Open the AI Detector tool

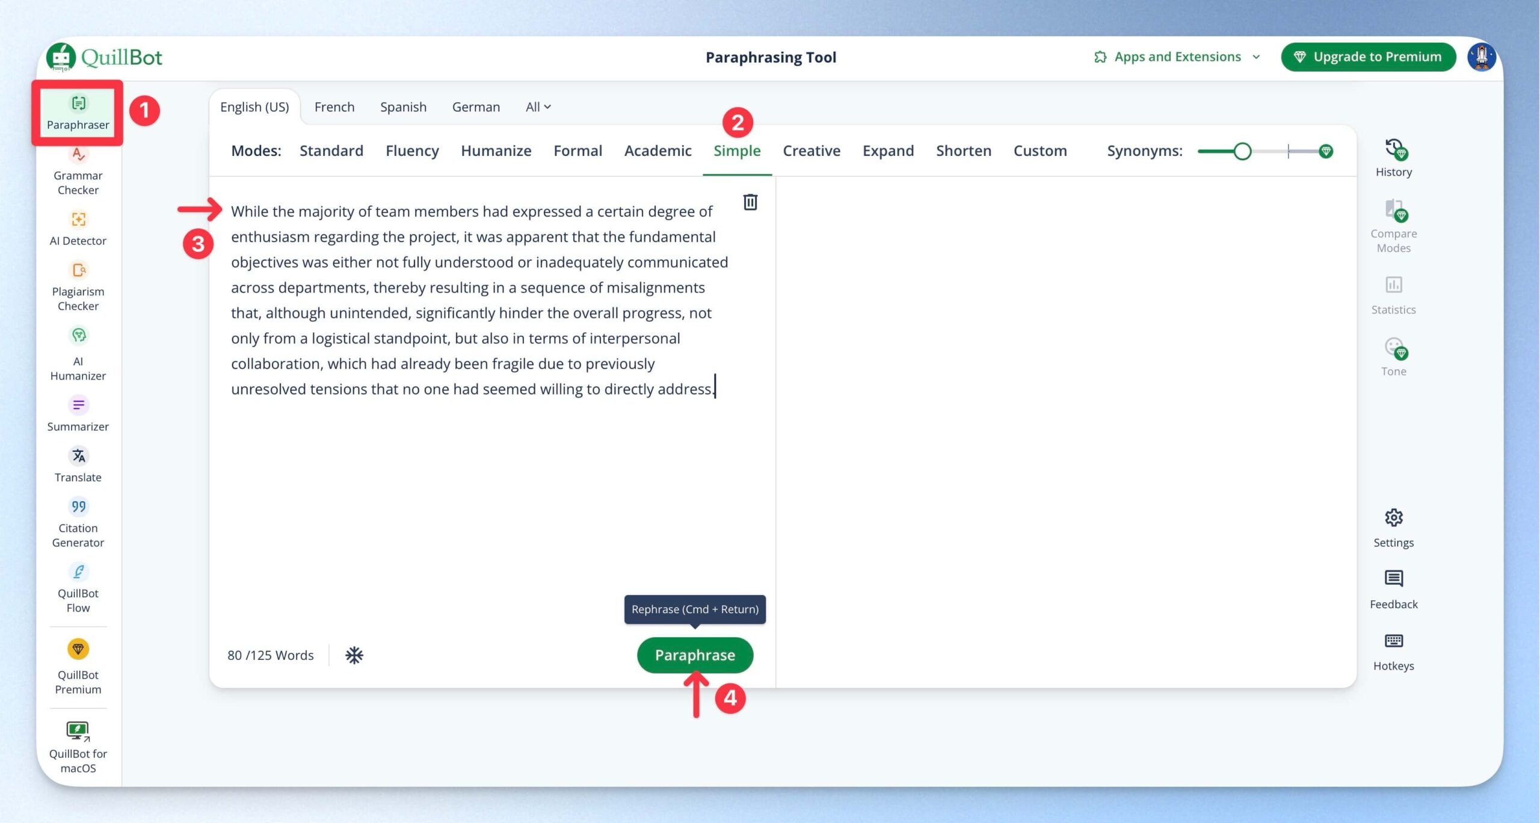tap(78, 229)
